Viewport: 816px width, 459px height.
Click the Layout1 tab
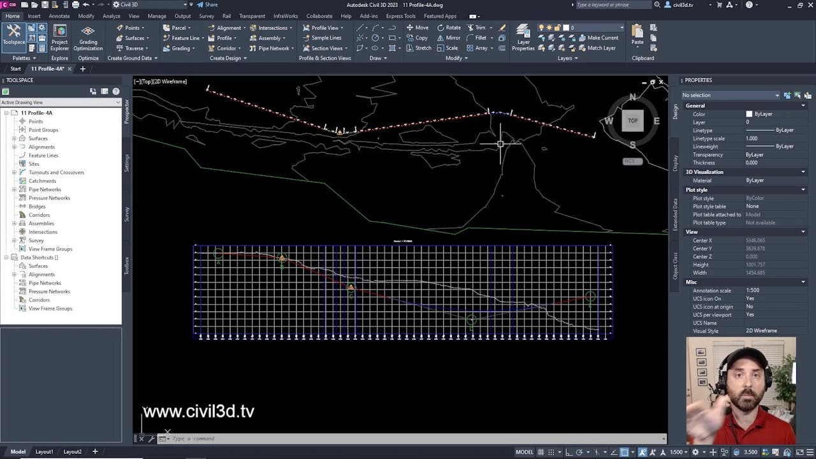click(x=44, y=451)
